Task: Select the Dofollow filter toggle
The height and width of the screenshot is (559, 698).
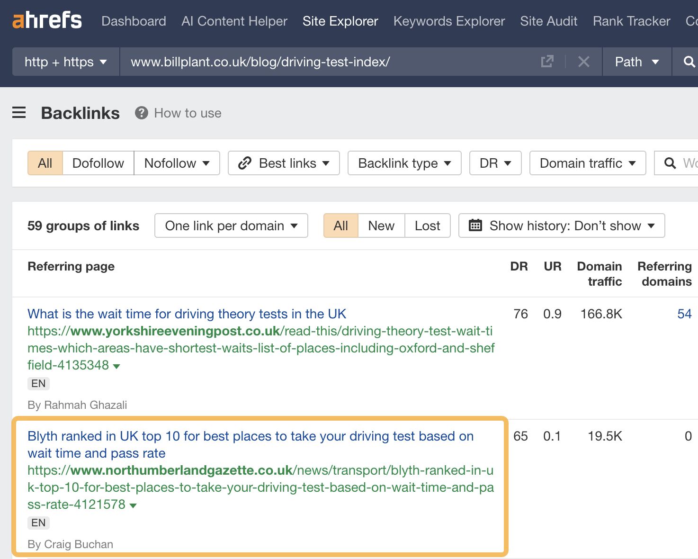Action: [98, 163]
